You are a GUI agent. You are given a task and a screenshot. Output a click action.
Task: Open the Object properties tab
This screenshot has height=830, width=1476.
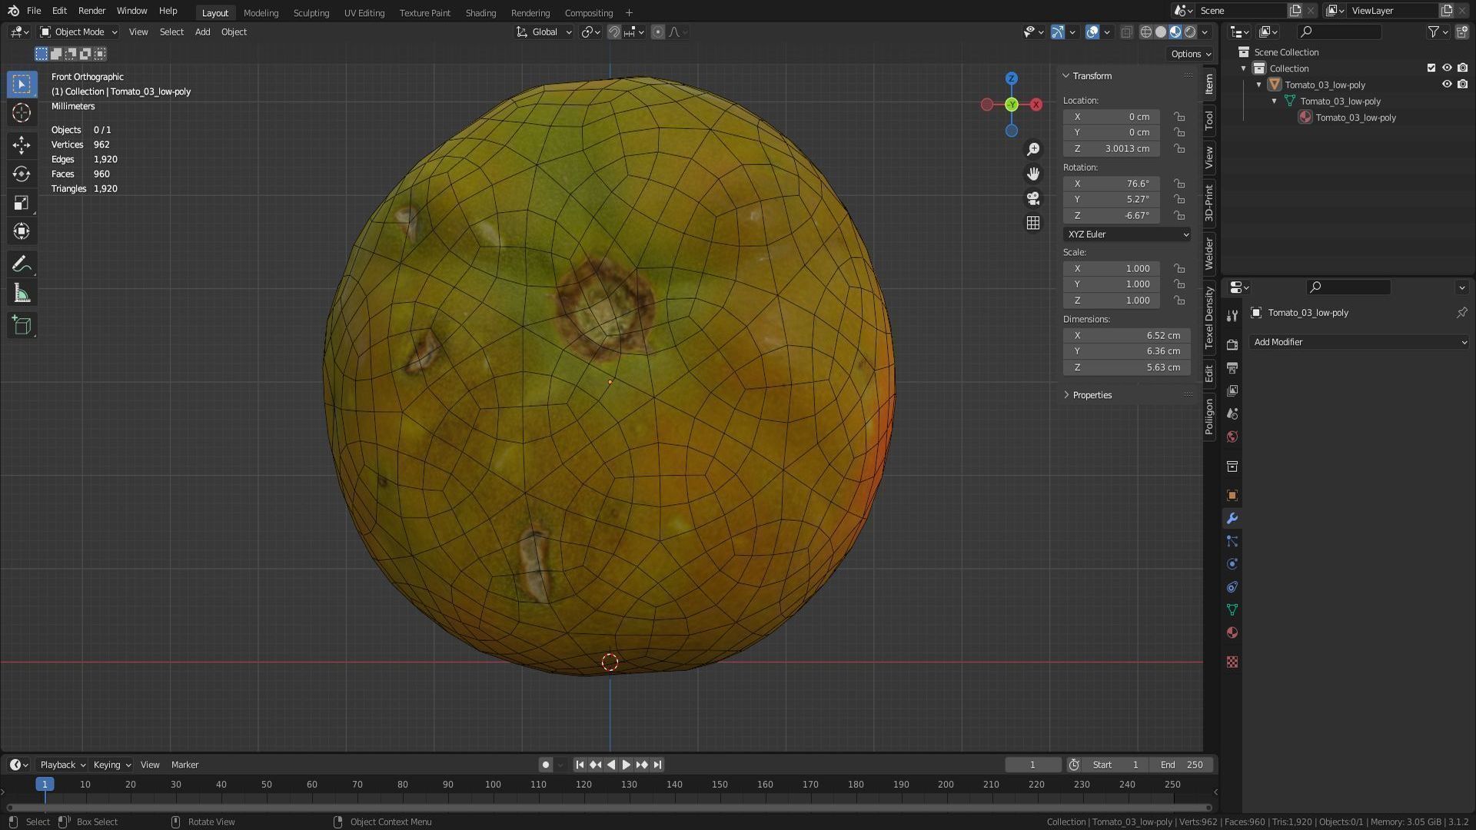[1232, 495]
